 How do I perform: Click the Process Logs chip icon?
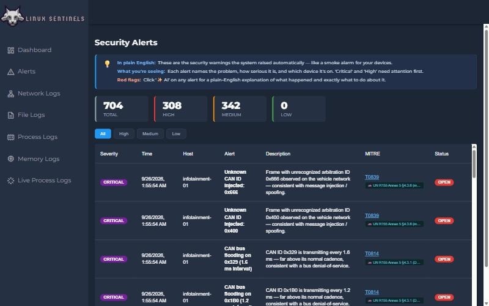11,137
